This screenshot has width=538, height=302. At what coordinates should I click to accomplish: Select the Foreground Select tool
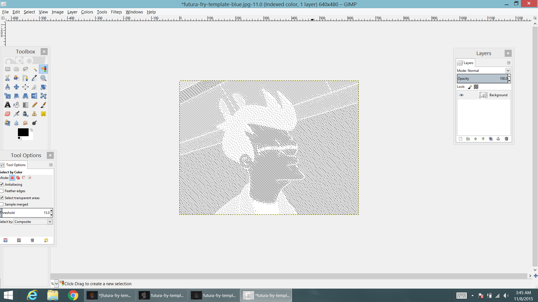click(17, 78)
